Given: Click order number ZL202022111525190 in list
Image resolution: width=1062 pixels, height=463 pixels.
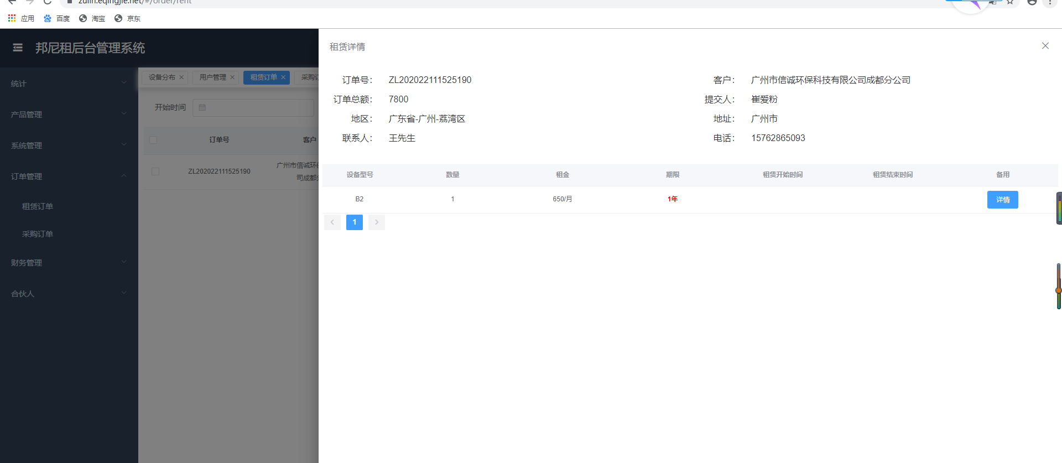Looking at the screenshot, I should pyautogui.click(x=219, y=171).
